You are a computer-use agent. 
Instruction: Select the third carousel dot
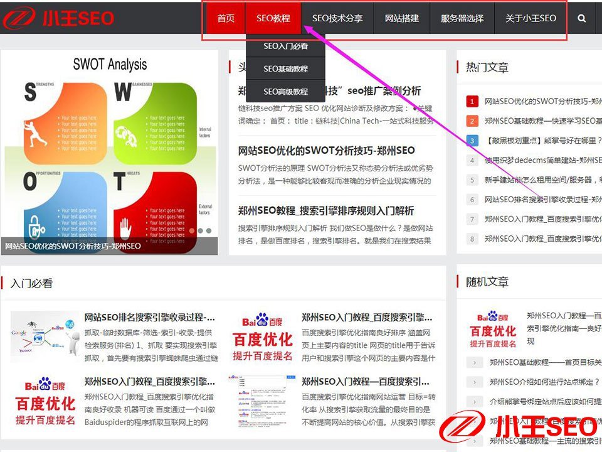[208, 230]
